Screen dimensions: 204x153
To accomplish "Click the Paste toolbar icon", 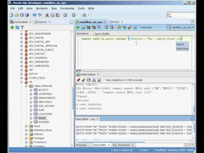I will [x=57, y=15].
